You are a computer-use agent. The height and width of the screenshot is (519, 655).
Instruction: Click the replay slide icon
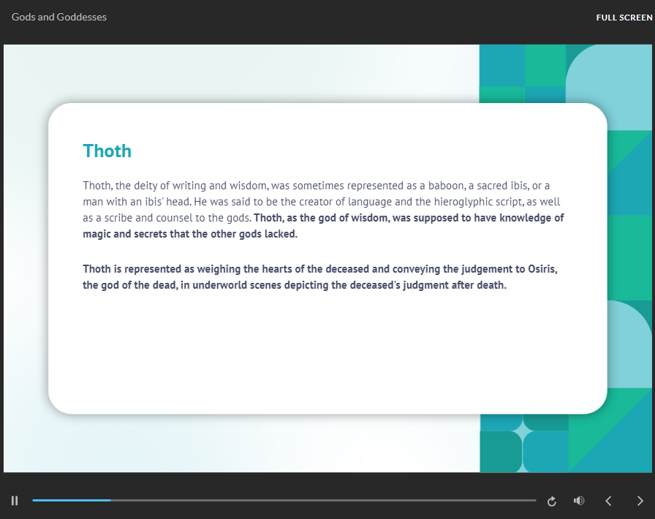(551, 501)
